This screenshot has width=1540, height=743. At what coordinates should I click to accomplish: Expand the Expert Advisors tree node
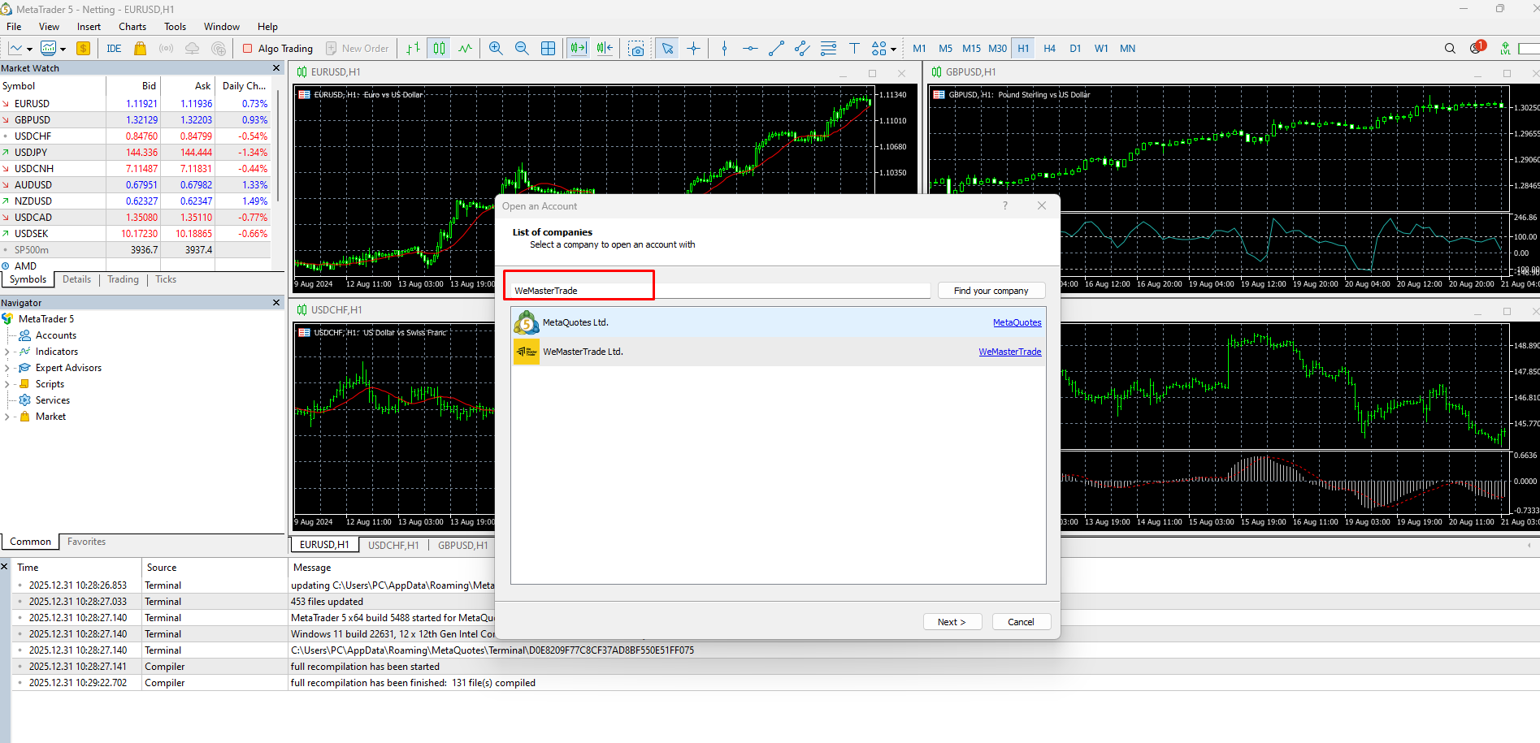[7, 368]
